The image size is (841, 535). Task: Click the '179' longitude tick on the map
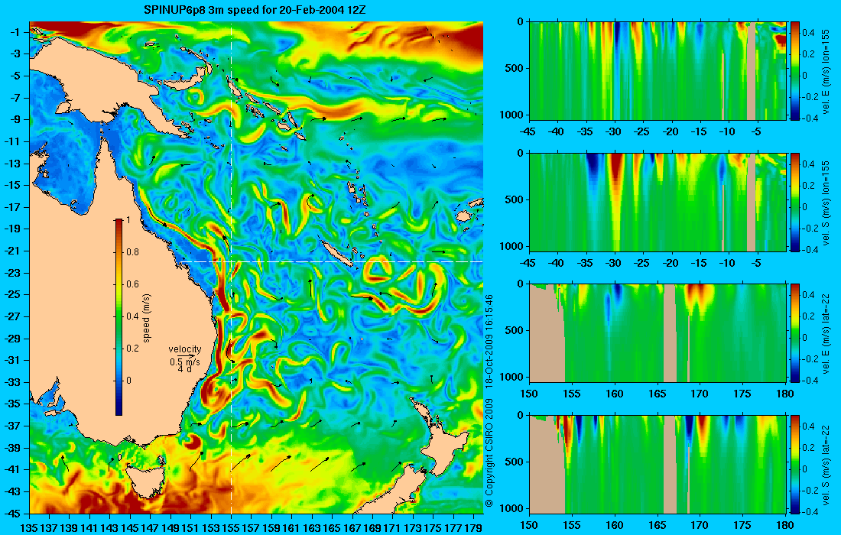(473, 528)
